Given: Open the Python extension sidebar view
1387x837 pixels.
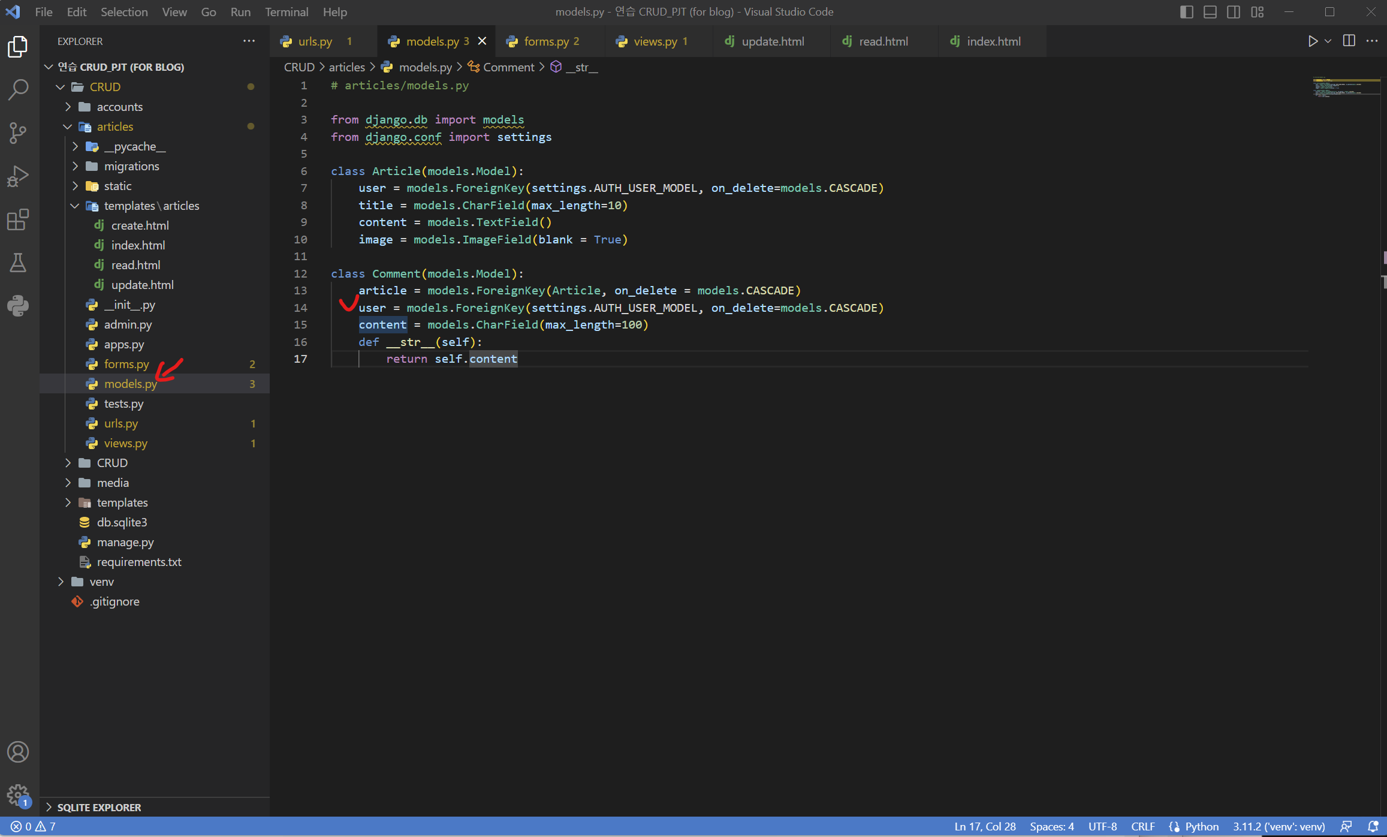Looking at the screenshot, I should 18,306.
